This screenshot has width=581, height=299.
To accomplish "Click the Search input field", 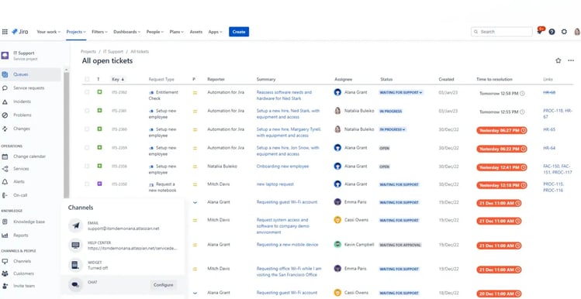I will click(x=502, y=32).
